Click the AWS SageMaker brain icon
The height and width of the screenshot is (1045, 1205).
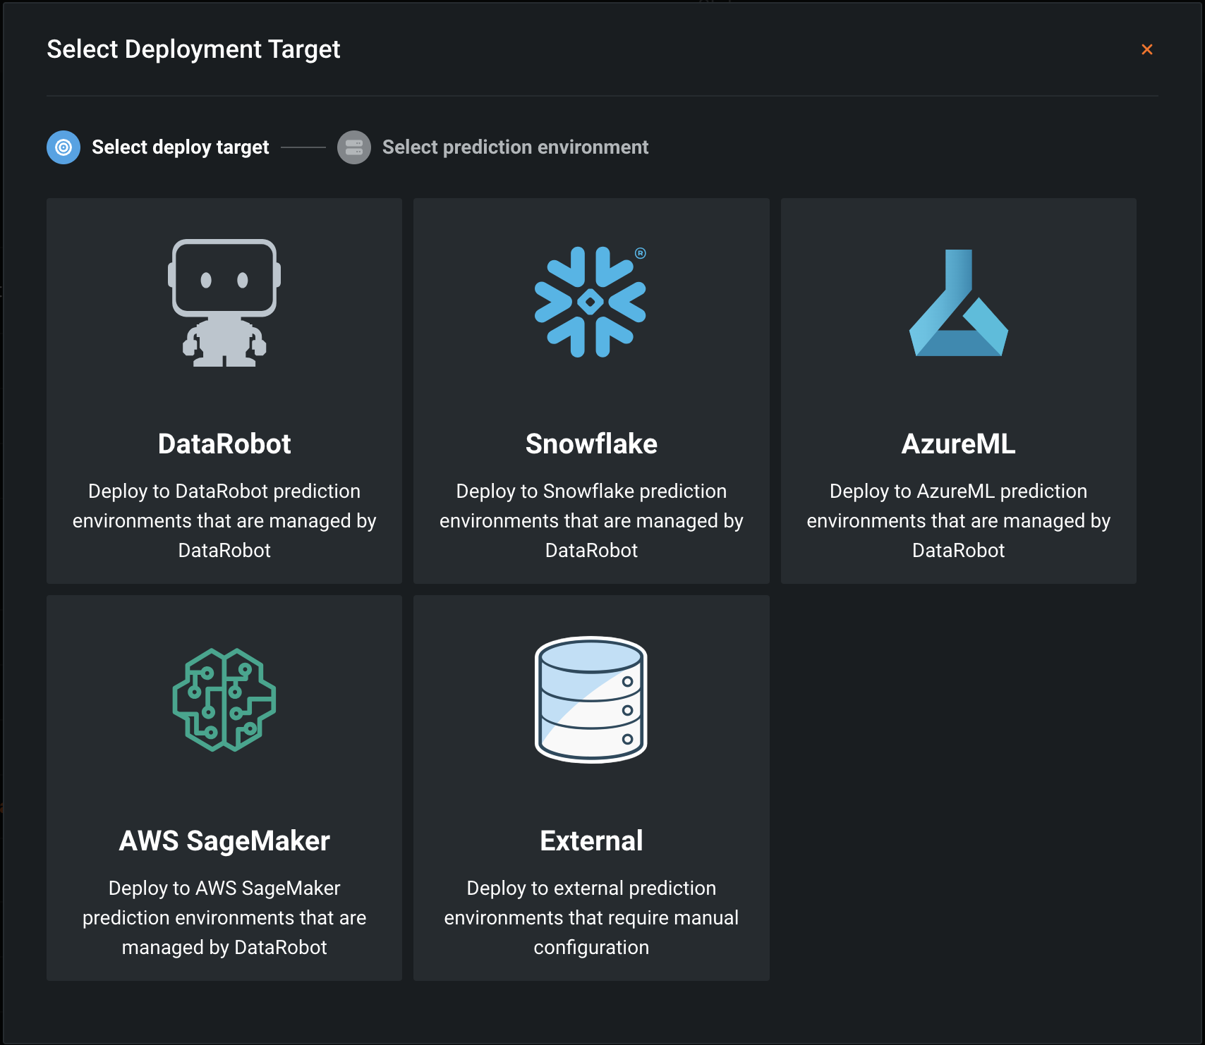[x=224, y=699]
